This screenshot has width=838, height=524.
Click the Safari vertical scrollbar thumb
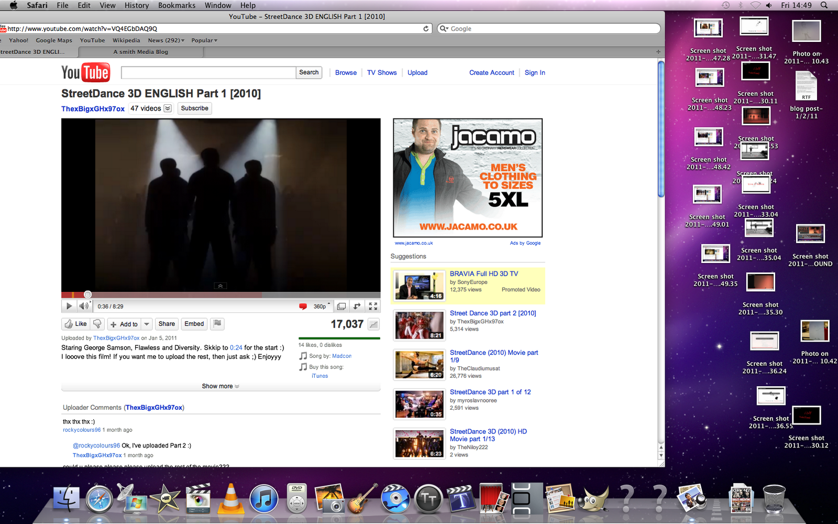click(661, 129)
